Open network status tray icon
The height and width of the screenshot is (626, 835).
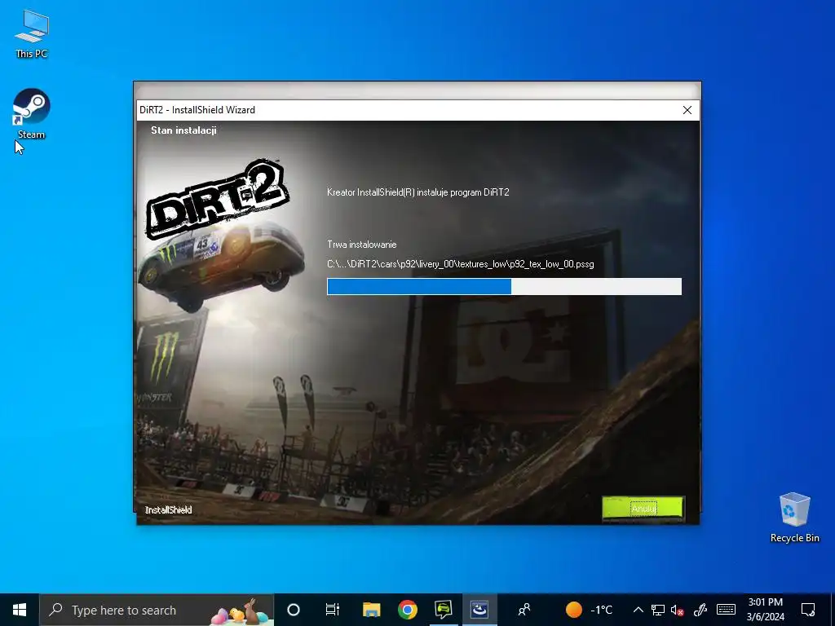click(x=658, y=610)
